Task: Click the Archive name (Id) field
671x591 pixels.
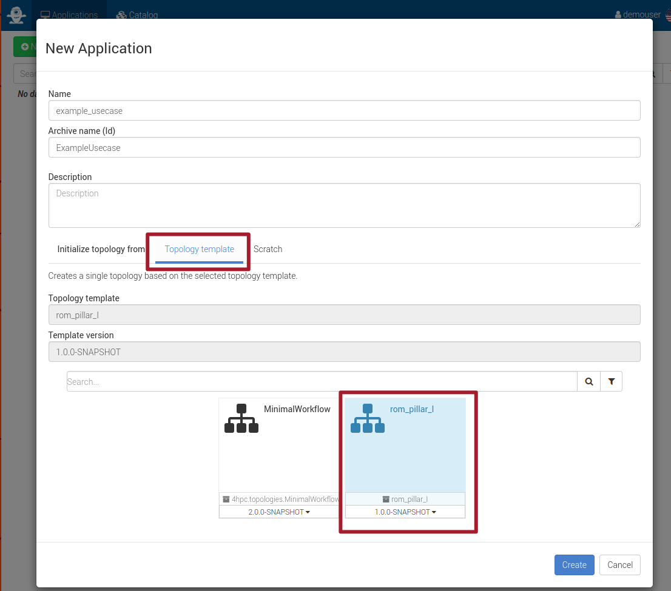Action: tap(344, 147)
